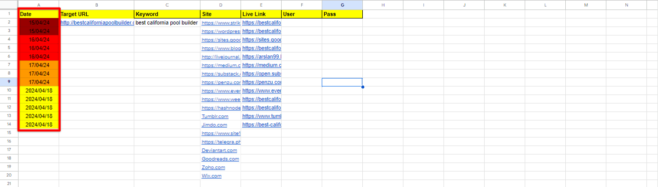The width and height of the screenshot is (658, 187).
Task: Select column H header
Action: pos(383,5)
